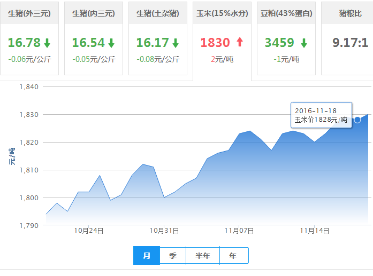
Task: Click the 3459 soybean meal price
Action: click(x=279, y=43)
